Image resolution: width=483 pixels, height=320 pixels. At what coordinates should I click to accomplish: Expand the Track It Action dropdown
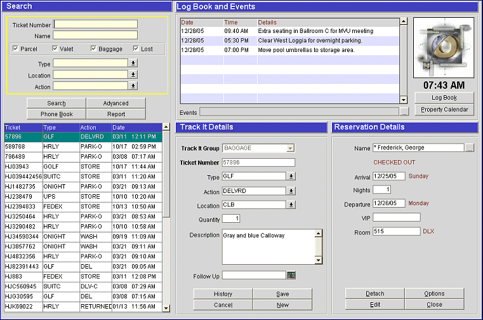tap(291, 190)
